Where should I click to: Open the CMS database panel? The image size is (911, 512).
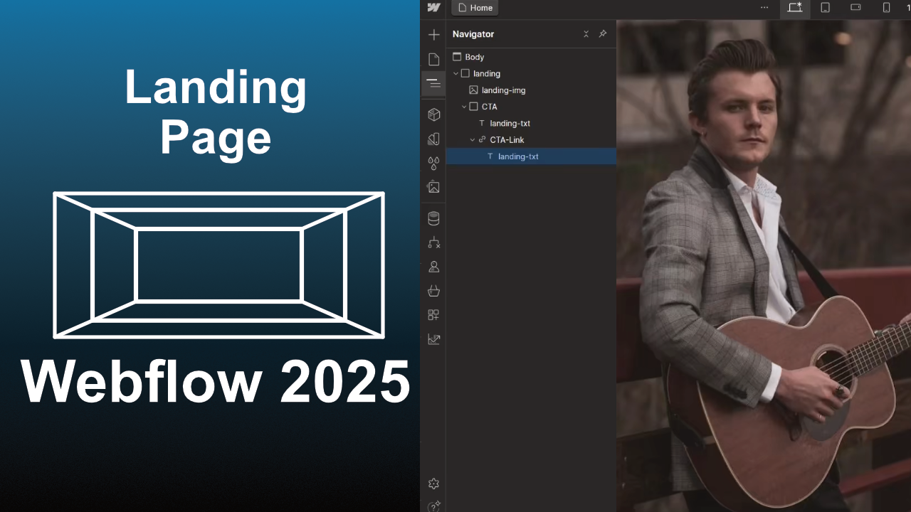click(x=433, y=218)
